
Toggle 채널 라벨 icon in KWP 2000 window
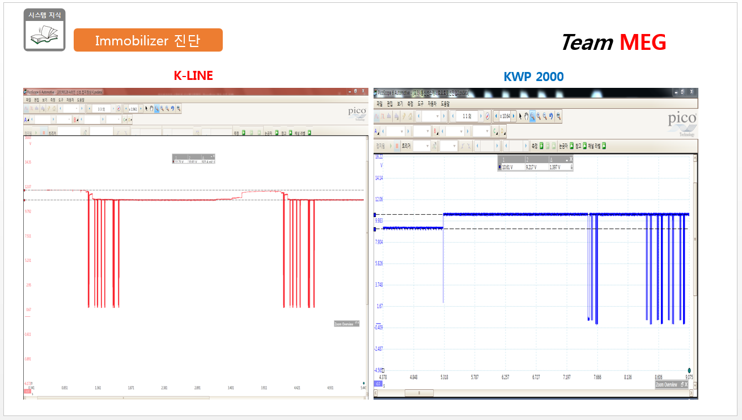tap(604, 146)
